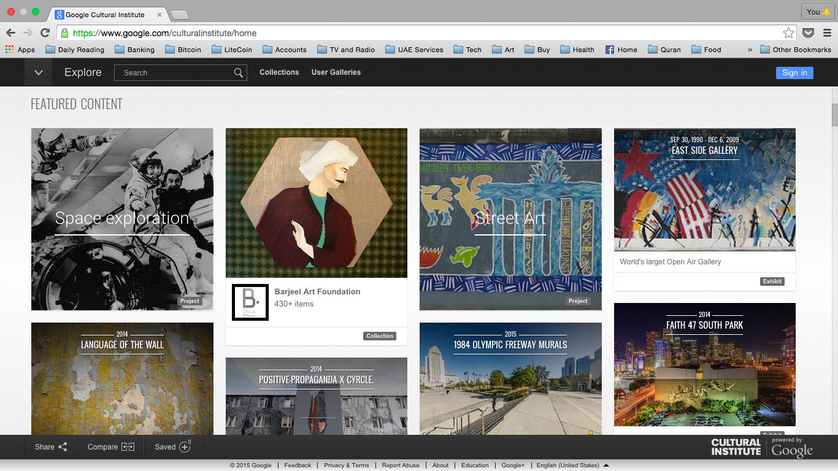838x471 pixels.
Task: Click the Barjeel Art Foundation logo
Action: tap(250, 302)
